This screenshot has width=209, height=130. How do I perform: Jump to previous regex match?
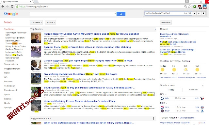click(x=194, y=13)
